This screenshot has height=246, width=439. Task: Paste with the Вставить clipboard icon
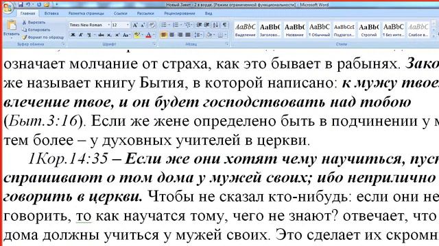pyautogui.click(x=12, y=25)
